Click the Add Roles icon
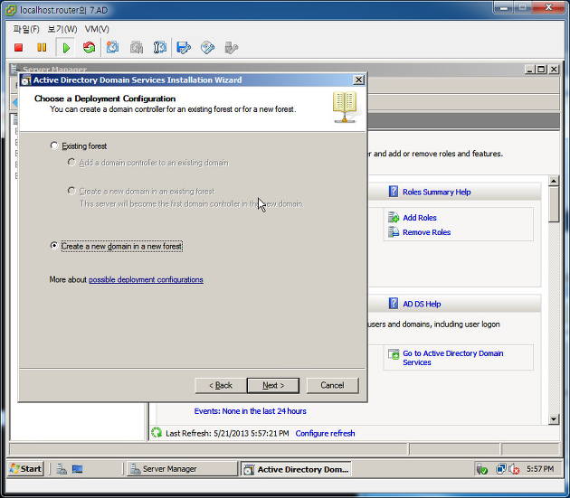 pyautogui.click(x=394, y=217)
